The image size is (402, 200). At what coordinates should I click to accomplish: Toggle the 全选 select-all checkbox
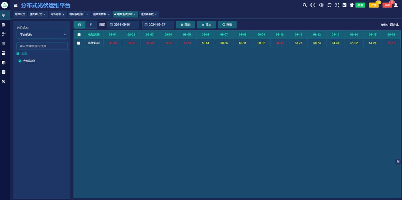18,53
